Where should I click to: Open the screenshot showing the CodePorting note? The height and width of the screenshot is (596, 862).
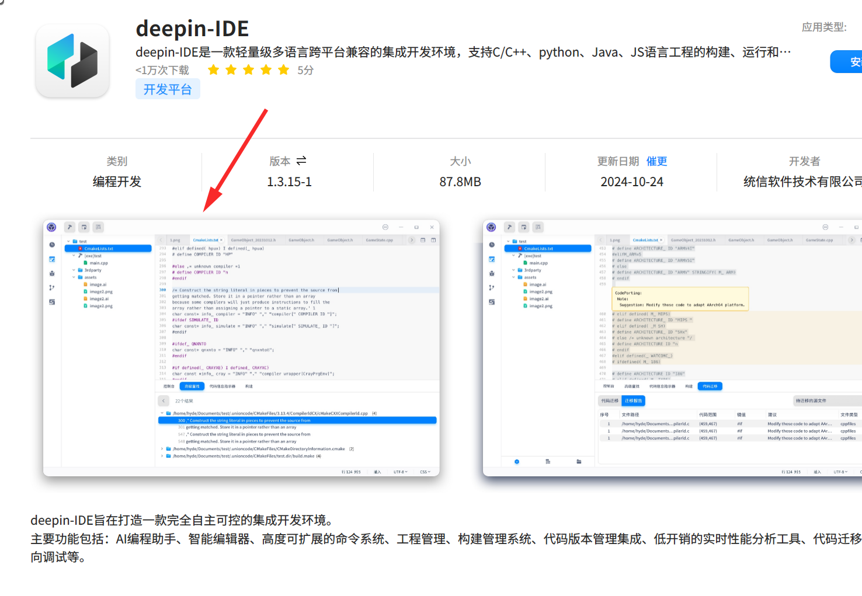point(672,348)
